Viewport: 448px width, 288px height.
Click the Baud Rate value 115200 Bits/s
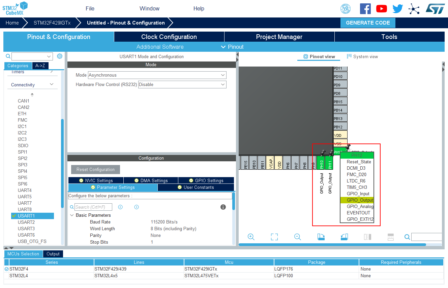tap(164, 222)
